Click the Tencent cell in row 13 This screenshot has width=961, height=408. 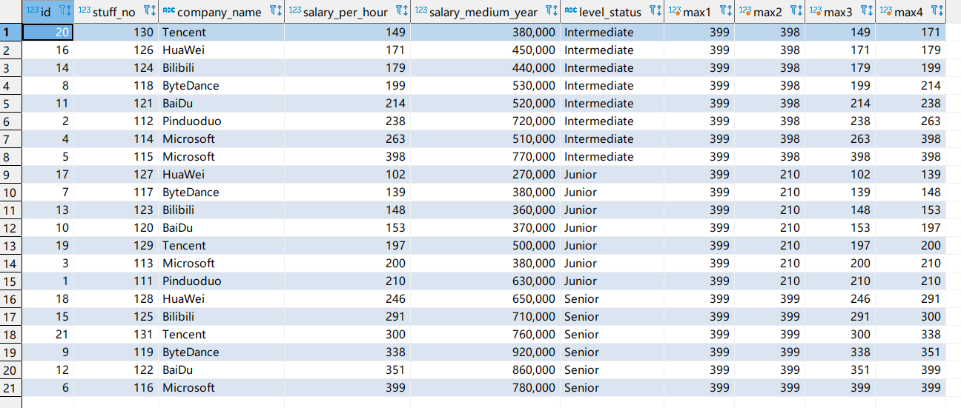pos(221,245)
